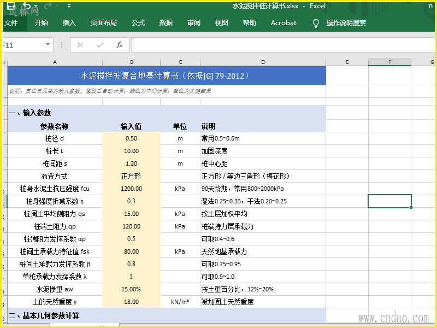Select column A header
This screenshot has height=328, width=437.
55,62
